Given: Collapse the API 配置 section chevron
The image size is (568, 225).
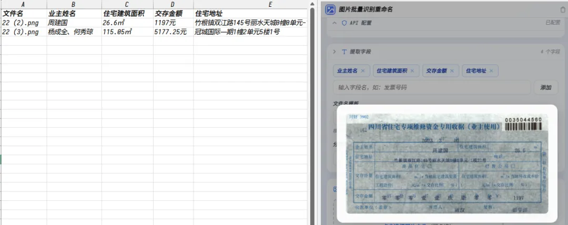Looking at the screenshot, I should coord(334,23).
